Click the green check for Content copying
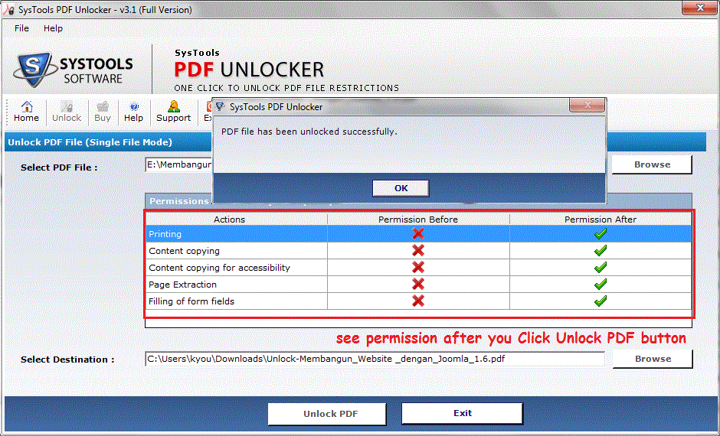Viewport: 720px width, 436px height. (x=601, y=250)
